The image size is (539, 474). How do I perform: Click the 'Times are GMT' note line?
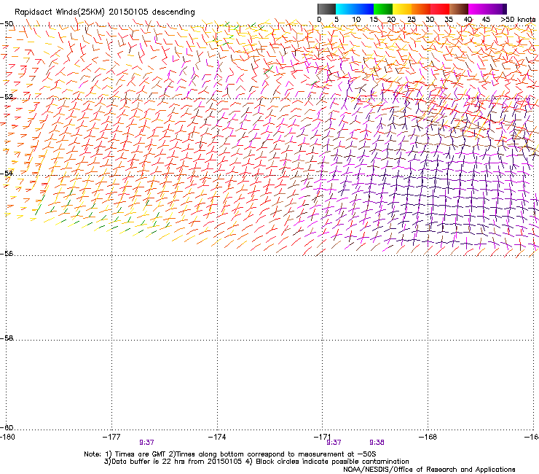[230, 454]
